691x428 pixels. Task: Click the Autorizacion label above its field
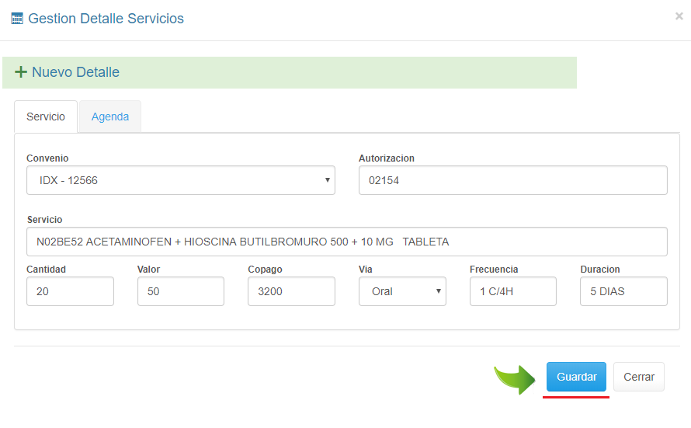387,158
